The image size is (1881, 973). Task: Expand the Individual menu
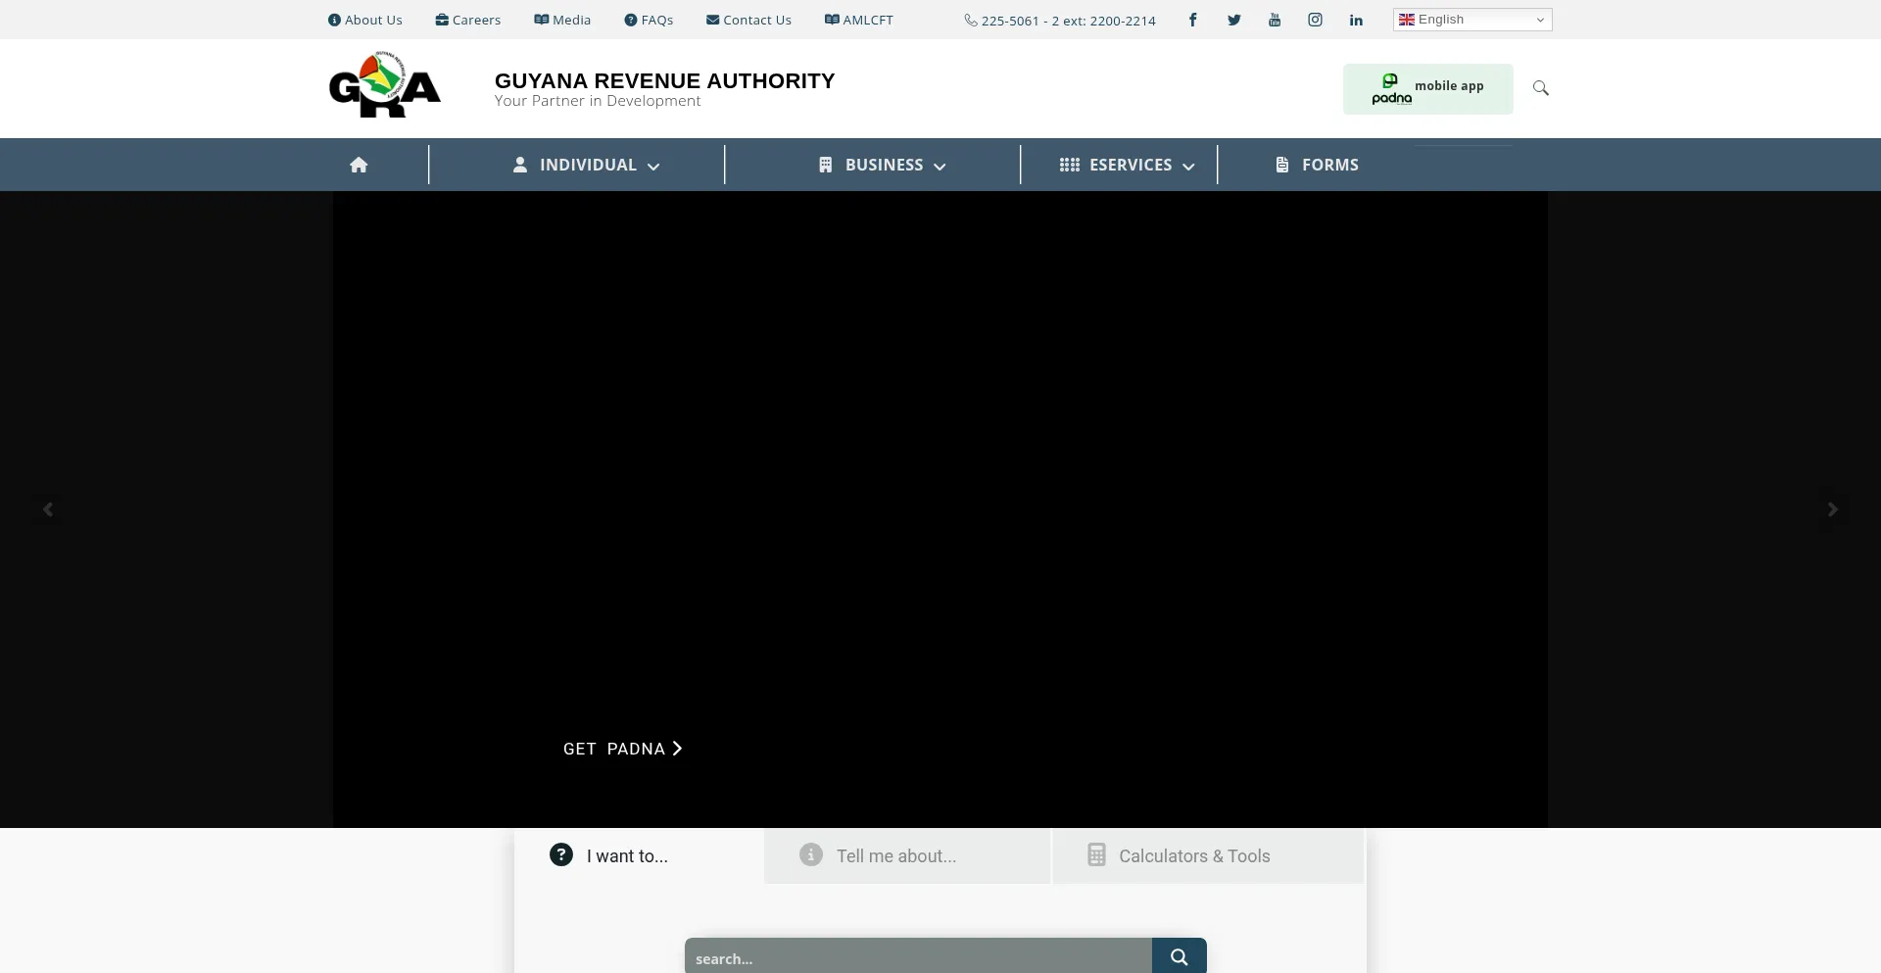586,165
